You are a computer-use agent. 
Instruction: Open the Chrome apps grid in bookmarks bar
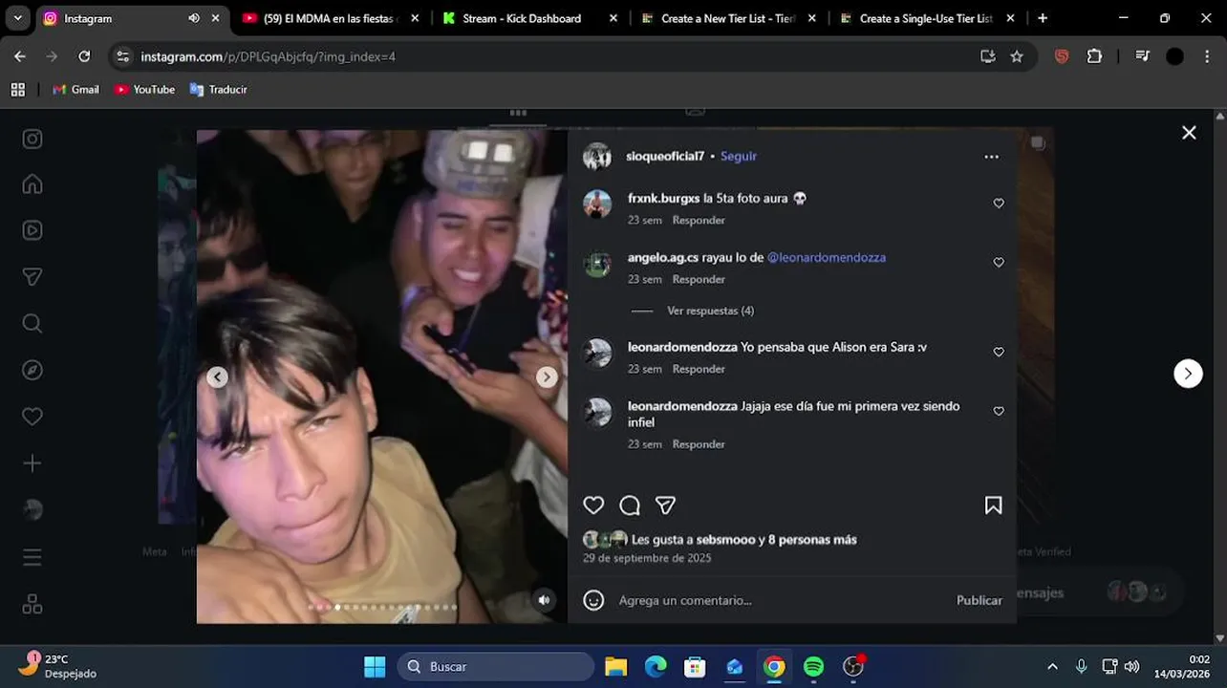pyautogui.click(x=17, y=90)
